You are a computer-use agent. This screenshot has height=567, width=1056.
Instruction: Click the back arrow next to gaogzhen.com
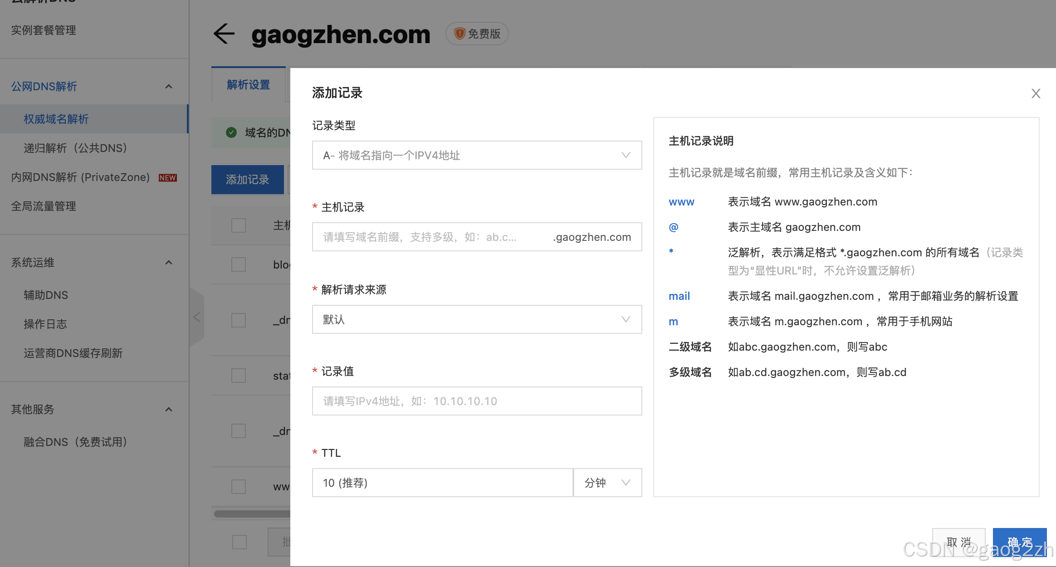coord(224,34)
